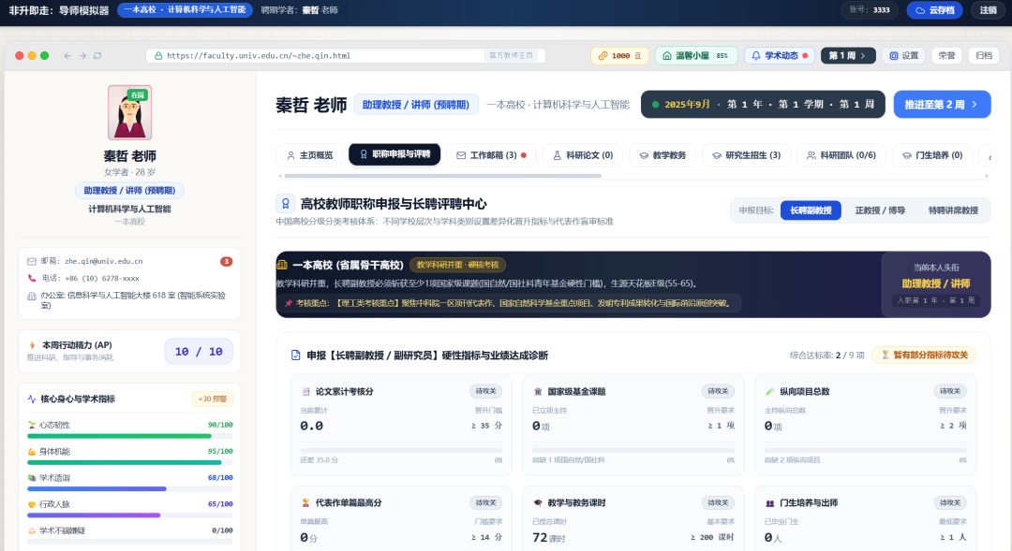The height and width of the screenshot is (551, 1012).
Task: Click the 门生培养与出师 people icon
Action: click(x=769, y=503)
